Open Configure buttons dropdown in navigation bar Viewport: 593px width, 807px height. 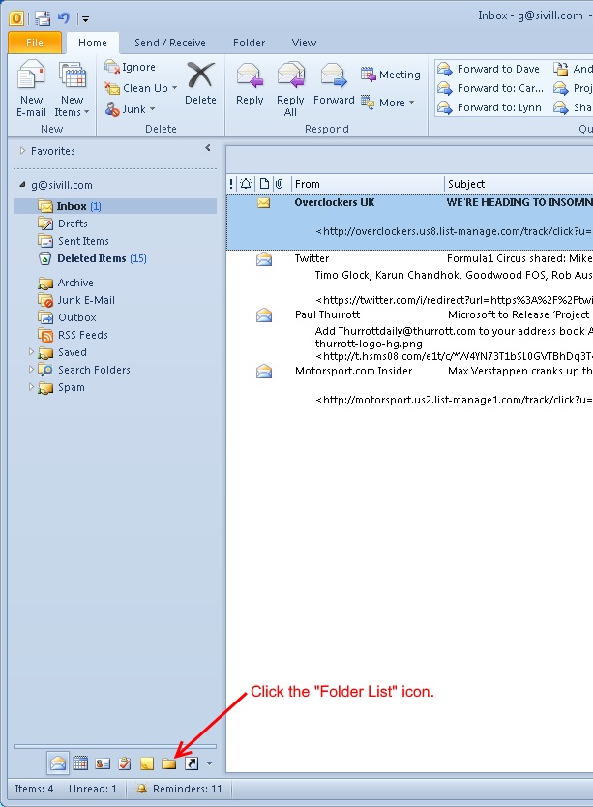tap(209, 763)
